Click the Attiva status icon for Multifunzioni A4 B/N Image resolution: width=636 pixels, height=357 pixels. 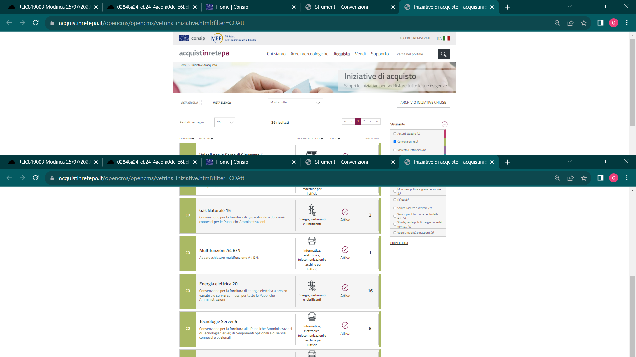tap(345, 250)
